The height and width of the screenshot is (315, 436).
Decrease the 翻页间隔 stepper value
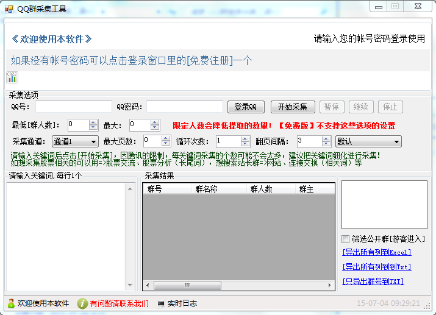(x=326, y=144)
